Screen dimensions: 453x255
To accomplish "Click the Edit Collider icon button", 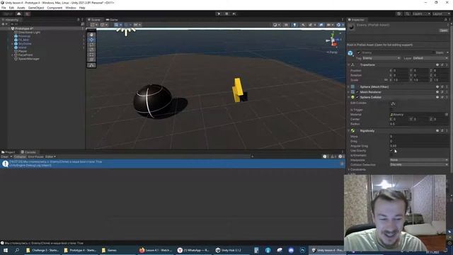I will click(x=393, y=103).
